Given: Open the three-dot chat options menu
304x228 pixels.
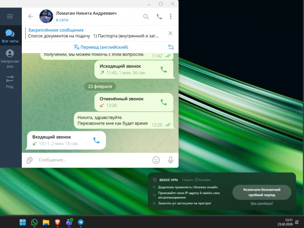Looking at the screenshot, I should click(x=170, y=16).
